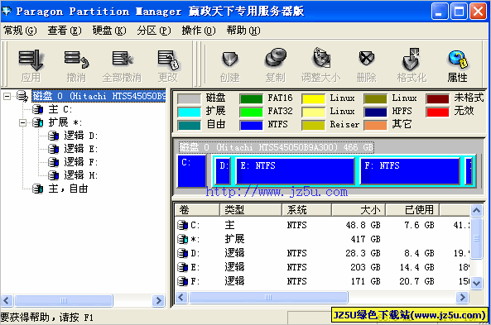Image resolution: width=491 pixels, height=325 pixels.
Task: Select the D: row icon in volume list
Action: coord(182,253)
